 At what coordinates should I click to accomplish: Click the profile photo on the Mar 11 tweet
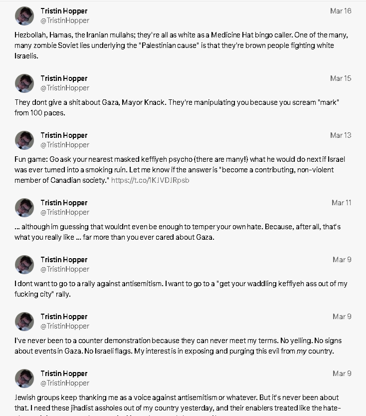click(x=24, y=207)
